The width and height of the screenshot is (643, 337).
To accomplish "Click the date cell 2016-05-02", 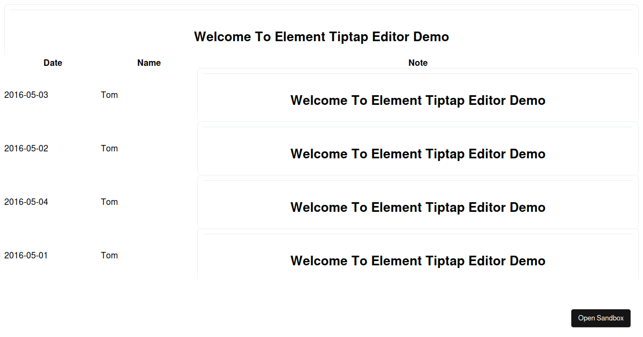I will click(x=26, y=148).
